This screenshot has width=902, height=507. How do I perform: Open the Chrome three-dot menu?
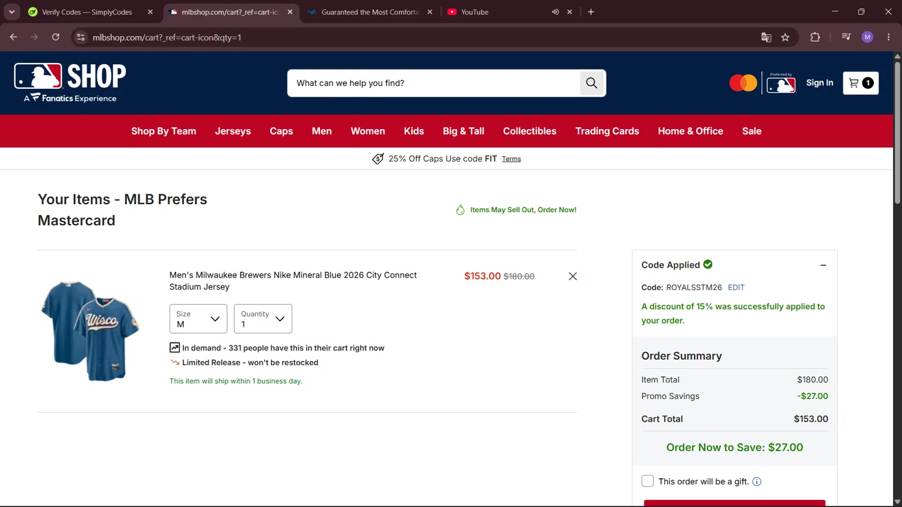(x=889, y=37)
